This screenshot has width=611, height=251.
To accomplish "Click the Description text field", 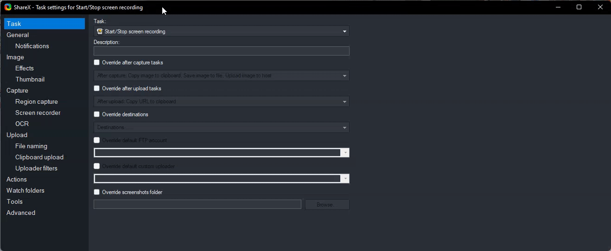I will pyautogui.click(x=222, y=51).
